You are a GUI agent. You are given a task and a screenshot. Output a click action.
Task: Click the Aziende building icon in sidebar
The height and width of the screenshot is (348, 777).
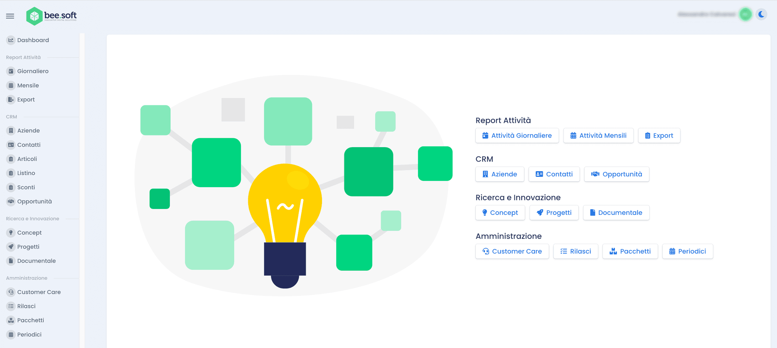coord(11,131)
